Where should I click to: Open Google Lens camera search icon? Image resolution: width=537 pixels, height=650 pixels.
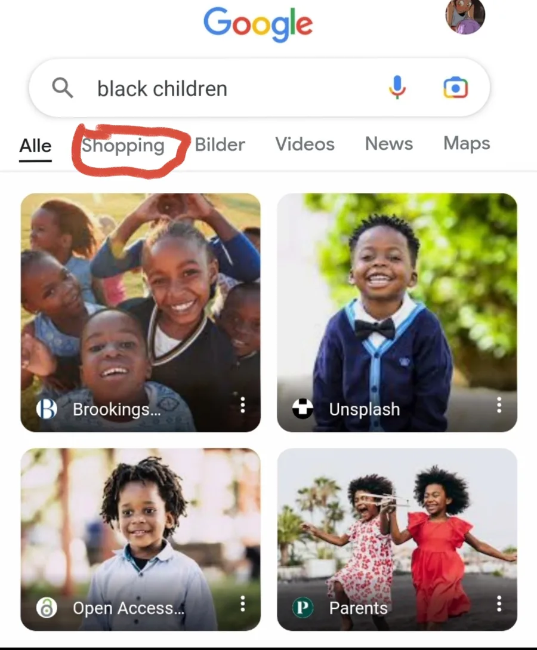pos(455,88)
